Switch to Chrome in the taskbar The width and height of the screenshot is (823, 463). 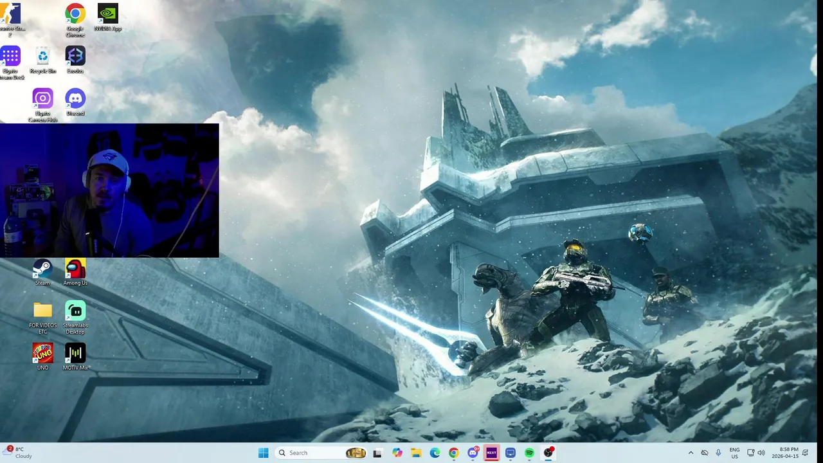(454, 453)
